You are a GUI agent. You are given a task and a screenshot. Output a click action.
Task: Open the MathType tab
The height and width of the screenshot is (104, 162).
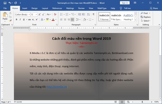pyautogui.click(x=102, y=8)
